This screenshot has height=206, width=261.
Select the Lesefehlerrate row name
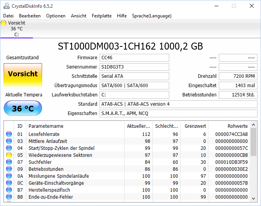tap(44, 134)
